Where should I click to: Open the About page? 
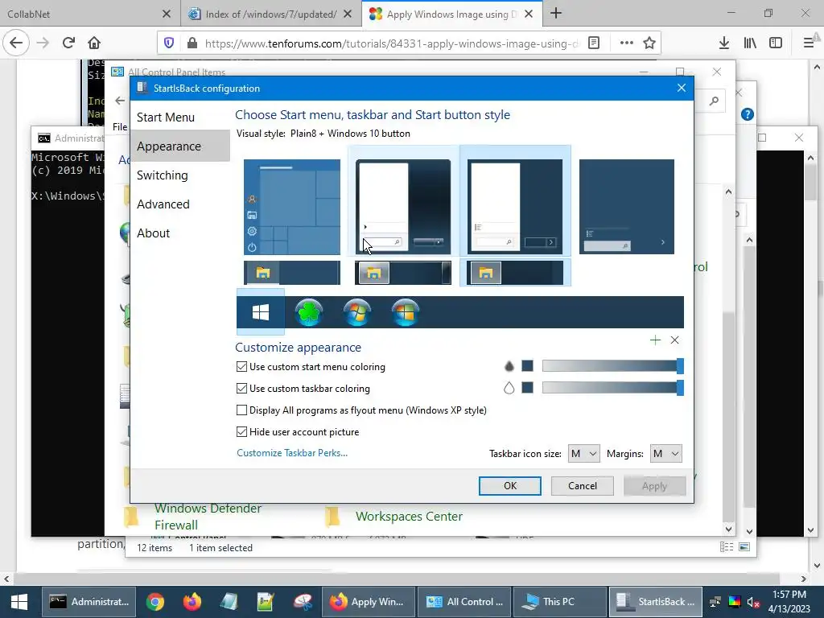point(153,233)
